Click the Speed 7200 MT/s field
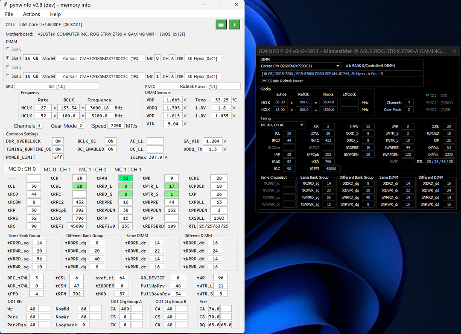The height and width of the screenshot is (334, 461). point(116,126)
